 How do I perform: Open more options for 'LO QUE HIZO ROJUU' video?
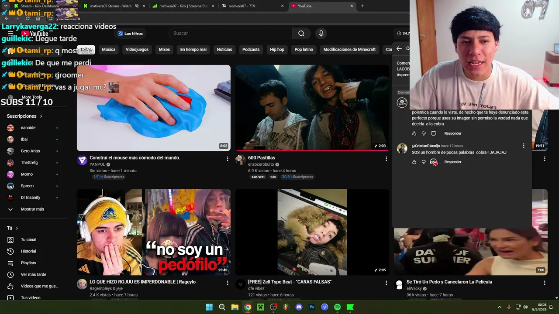[228, 283]
